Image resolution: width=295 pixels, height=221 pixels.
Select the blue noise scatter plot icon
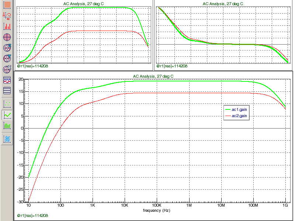(x=7, y=139)
